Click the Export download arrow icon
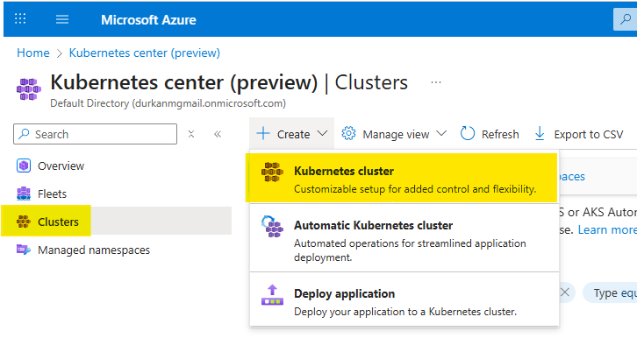The height and width of the screenshot is (338, 637). pyautogui.click(x=540, y=133)
